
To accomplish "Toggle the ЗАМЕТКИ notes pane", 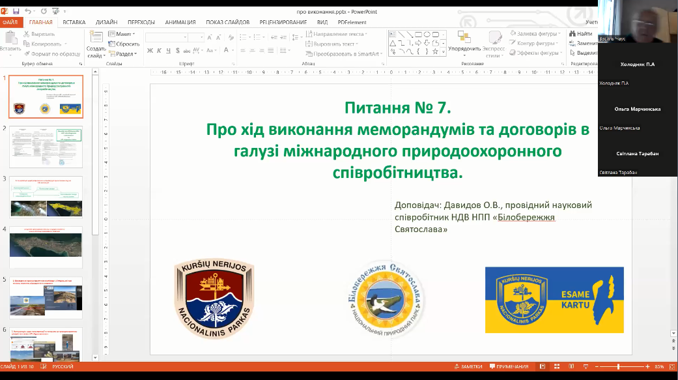I will coord(468,366).
